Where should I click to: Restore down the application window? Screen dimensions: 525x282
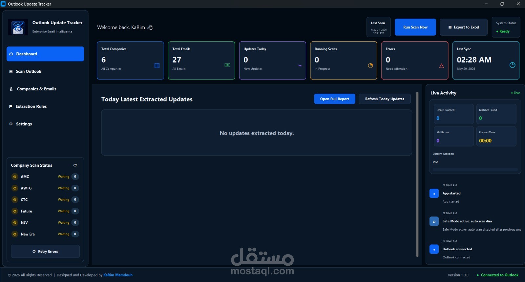pos(502,4)
